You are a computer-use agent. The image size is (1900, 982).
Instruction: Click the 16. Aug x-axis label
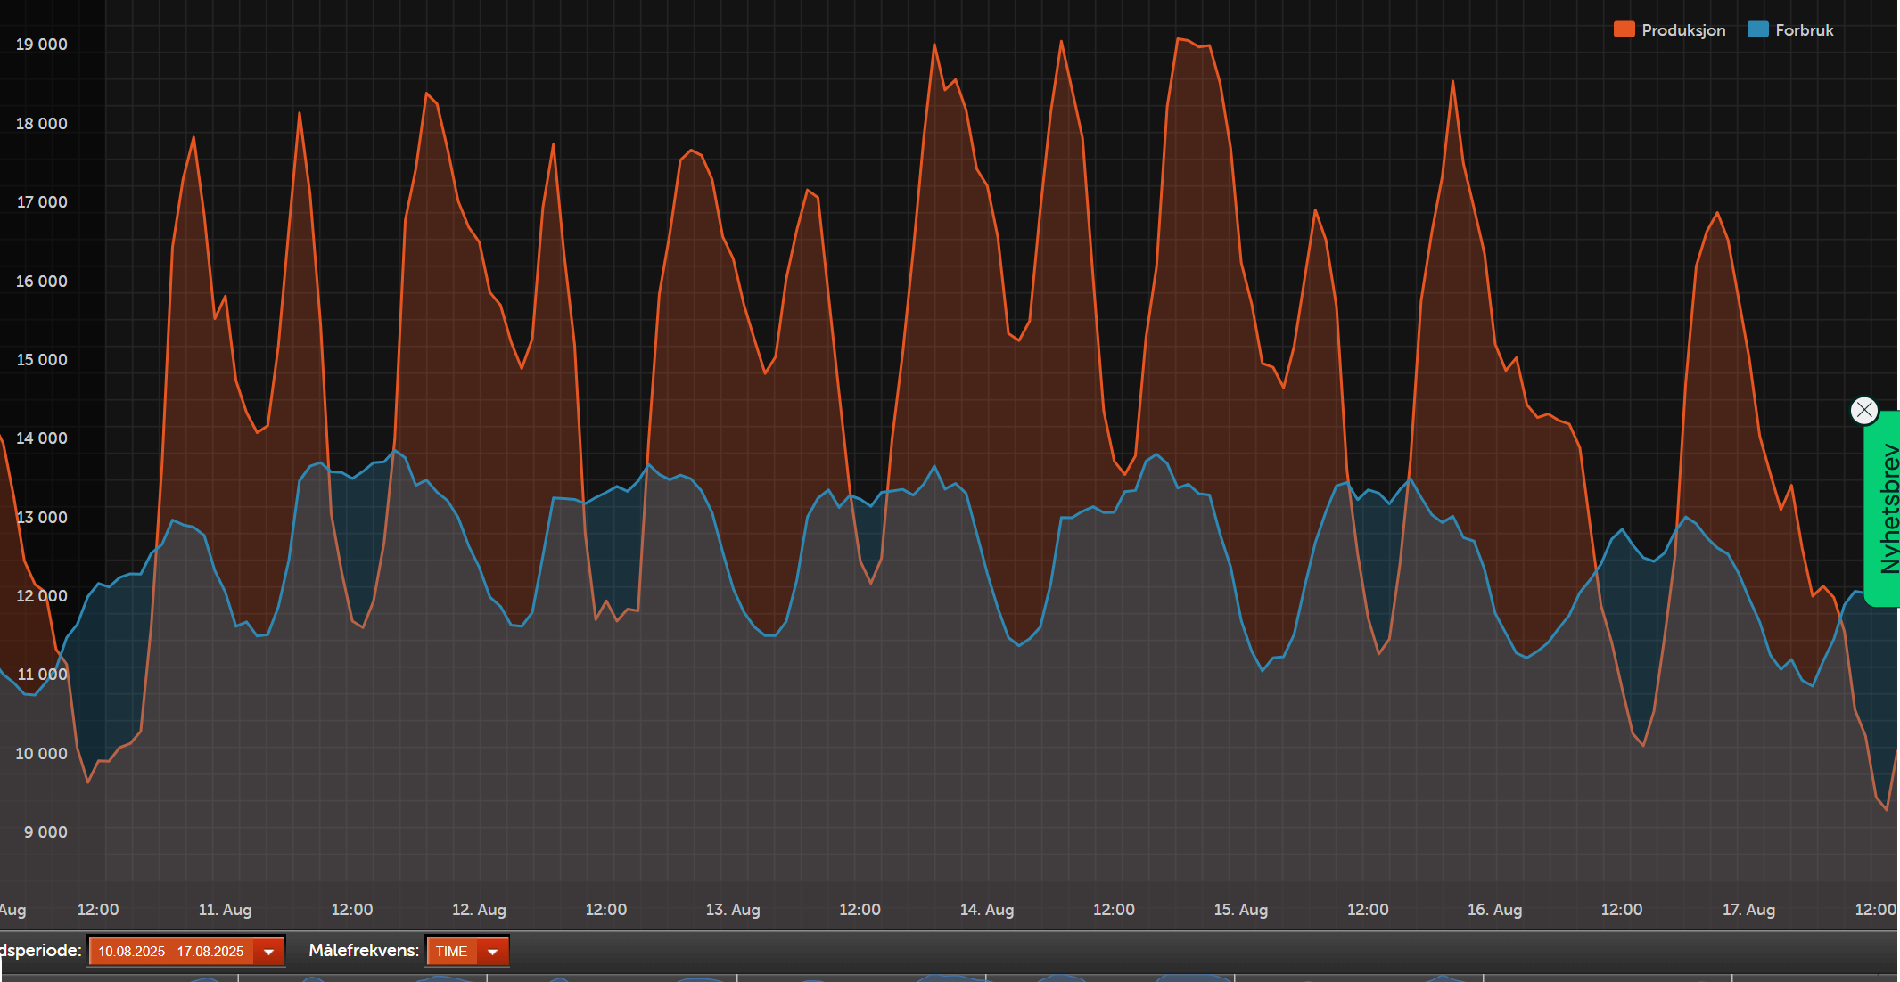(1494, 910)
